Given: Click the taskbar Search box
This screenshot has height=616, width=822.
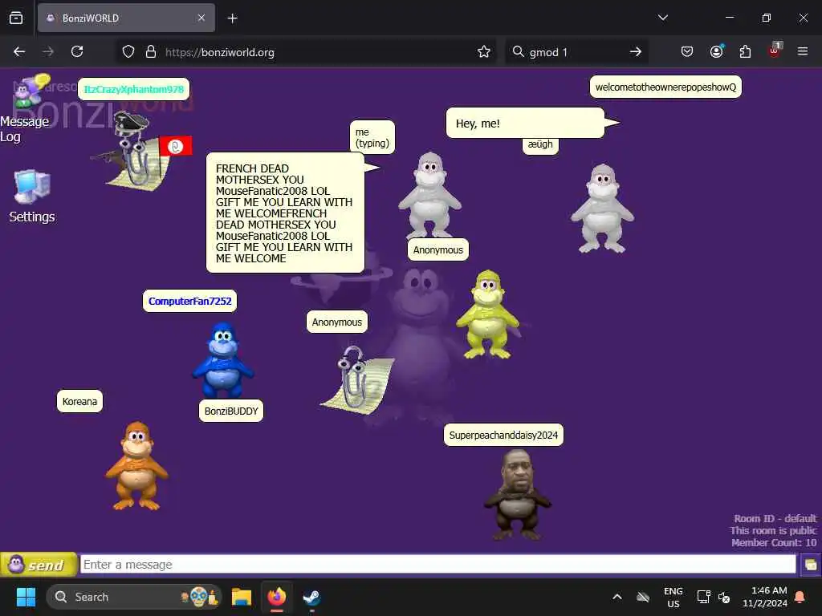Looking at the screenshot, I should (134, 597).
